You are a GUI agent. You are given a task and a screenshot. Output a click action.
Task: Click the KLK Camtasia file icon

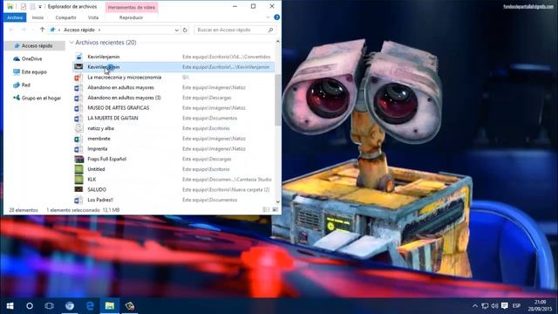pyautogui.click(x=78, y=180)
